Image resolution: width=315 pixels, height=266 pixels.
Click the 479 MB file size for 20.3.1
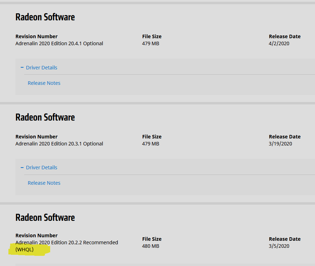click(150, 144)
